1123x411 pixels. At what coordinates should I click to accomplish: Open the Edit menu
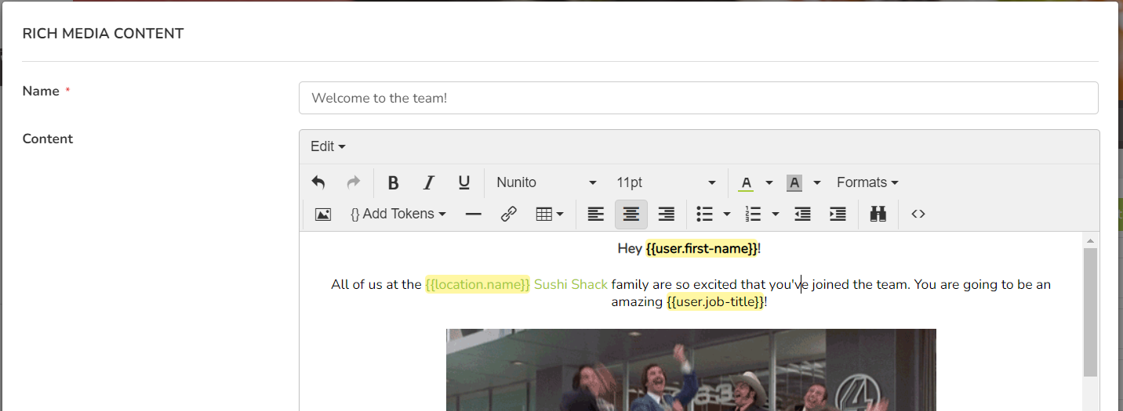328,146
